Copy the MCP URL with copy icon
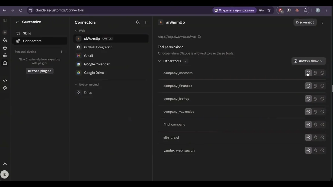 (200, 37)
